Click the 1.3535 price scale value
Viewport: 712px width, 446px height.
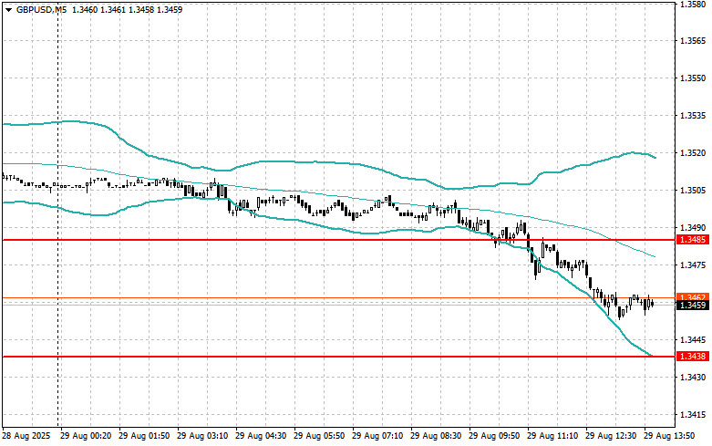coord(693,115)
